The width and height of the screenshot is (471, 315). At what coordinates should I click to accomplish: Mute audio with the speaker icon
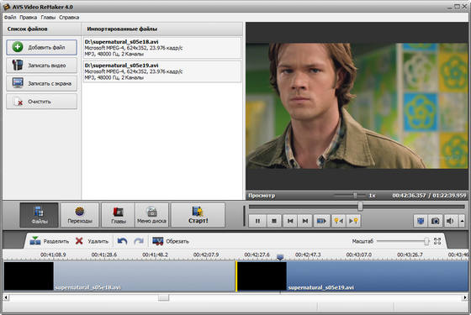450,221
